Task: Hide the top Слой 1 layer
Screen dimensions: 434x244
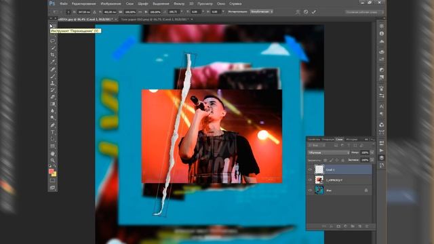Action: pos(310,169)
